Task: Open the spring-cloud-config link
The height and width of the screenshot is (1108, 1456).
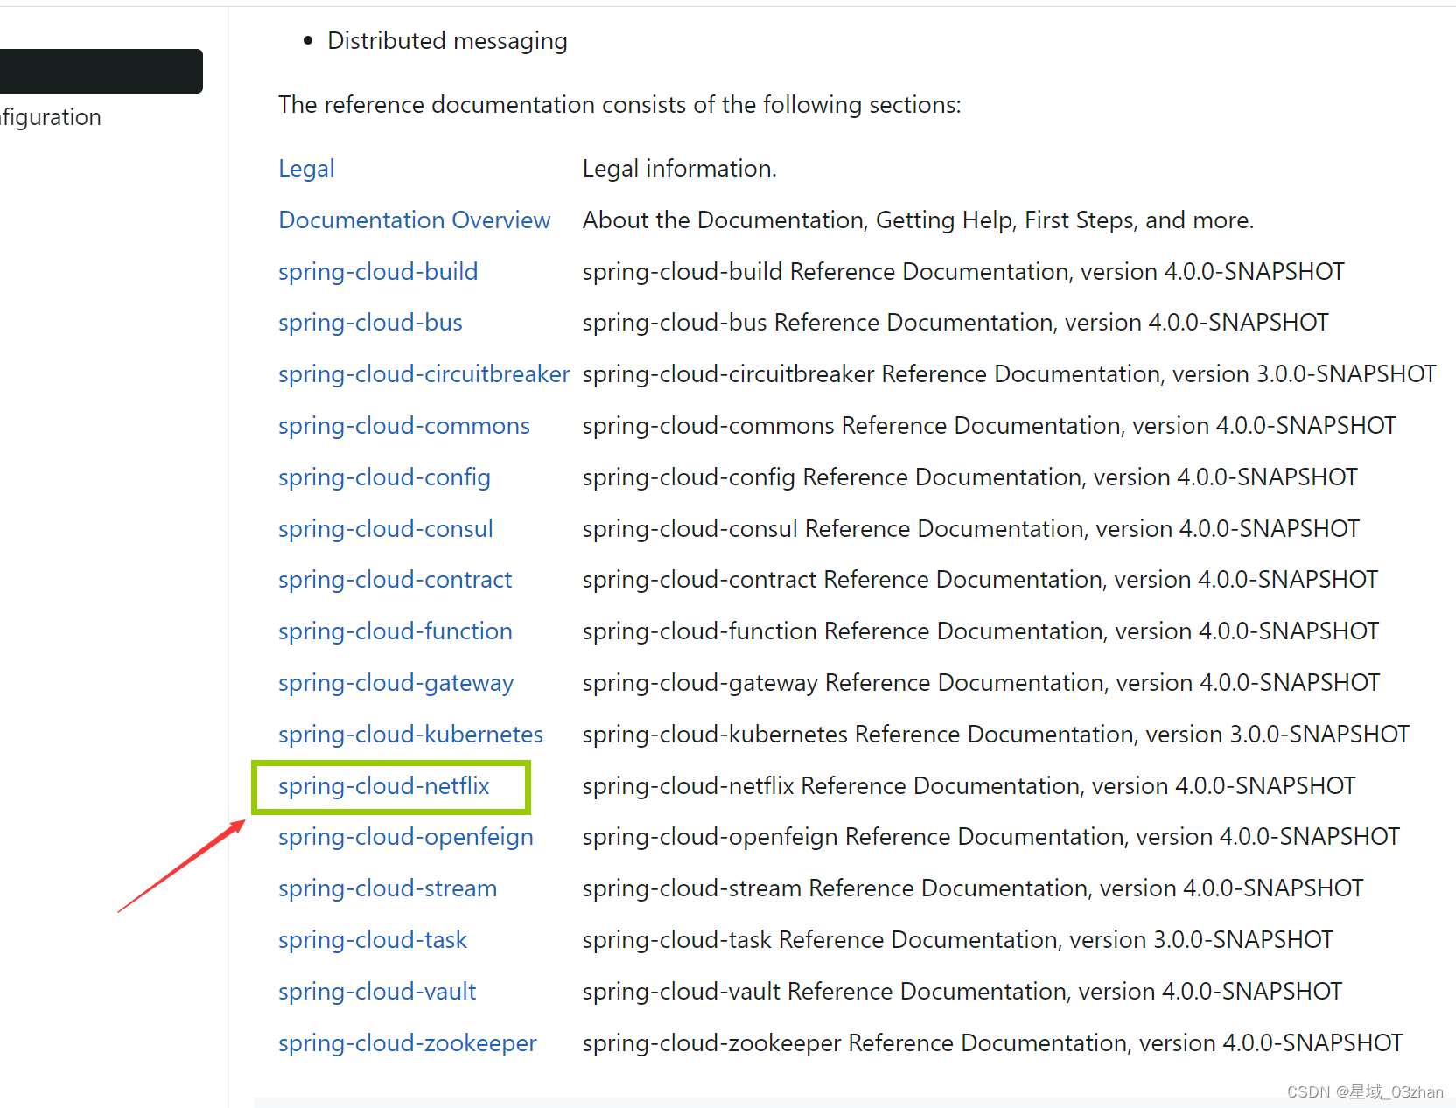Action: coord(384,477)
